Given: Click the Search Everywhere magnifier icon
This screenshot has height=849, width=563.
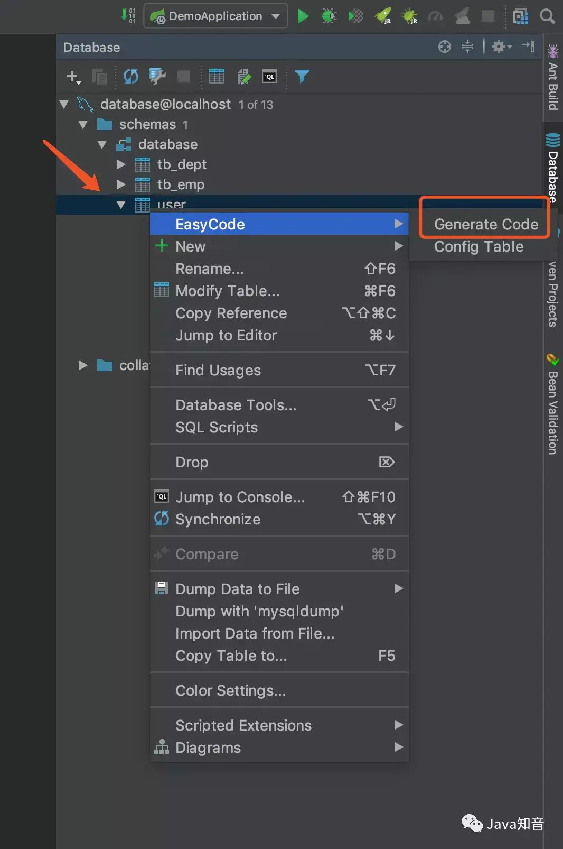Looking at the screenshot, I should coord(547,16).
